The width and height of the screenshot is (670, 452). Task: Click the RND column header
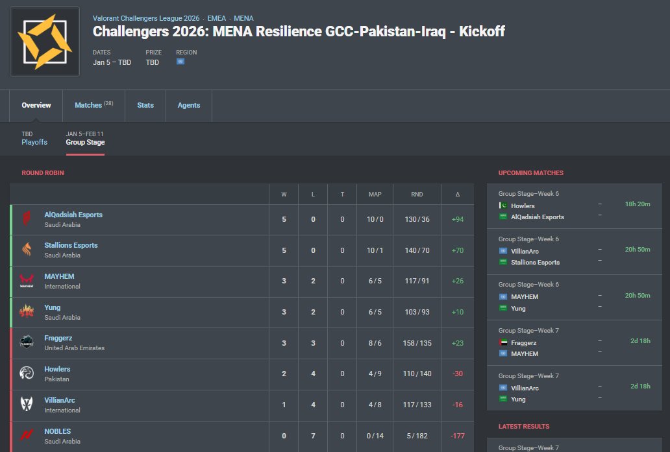pos(417,194)
